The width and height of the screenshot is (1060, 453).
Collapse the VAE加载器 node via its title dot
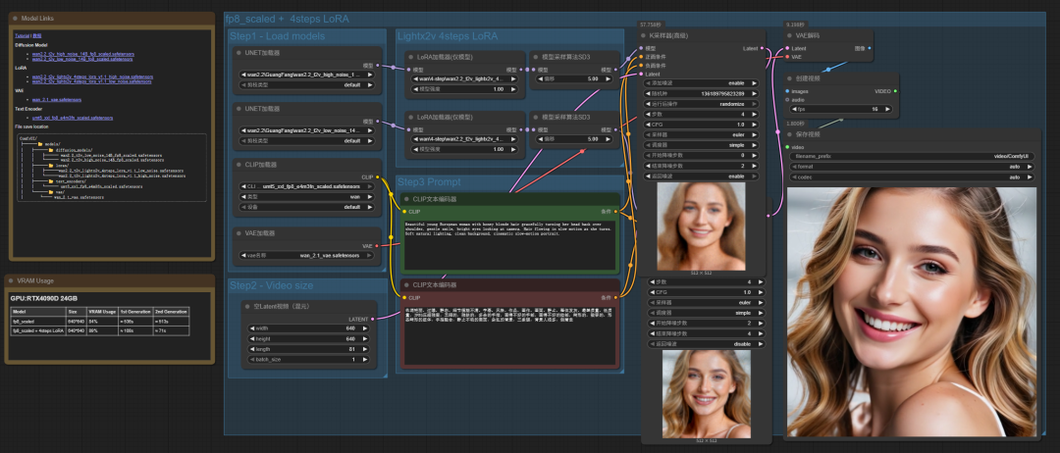tap(238, 233)
